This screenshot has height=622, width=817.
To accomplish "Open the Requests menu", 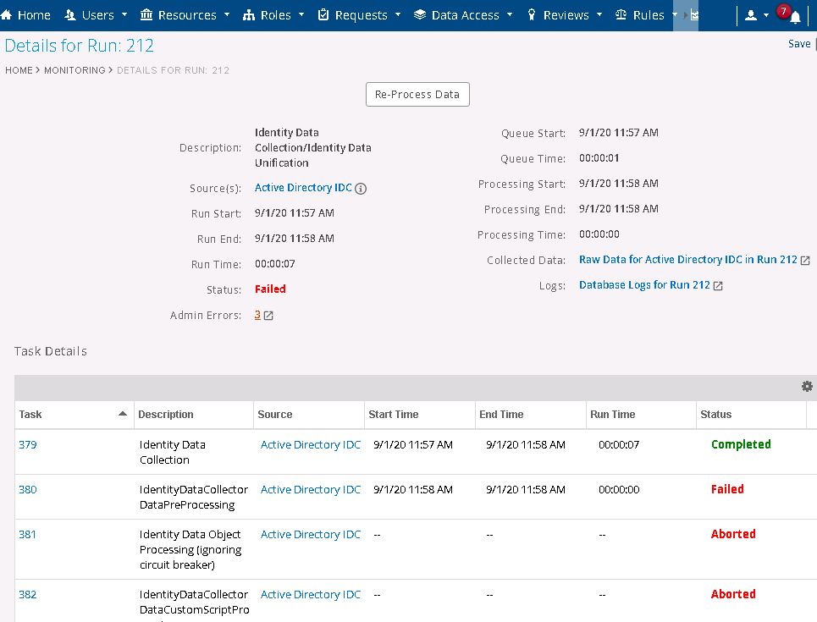I will point(358,15).
